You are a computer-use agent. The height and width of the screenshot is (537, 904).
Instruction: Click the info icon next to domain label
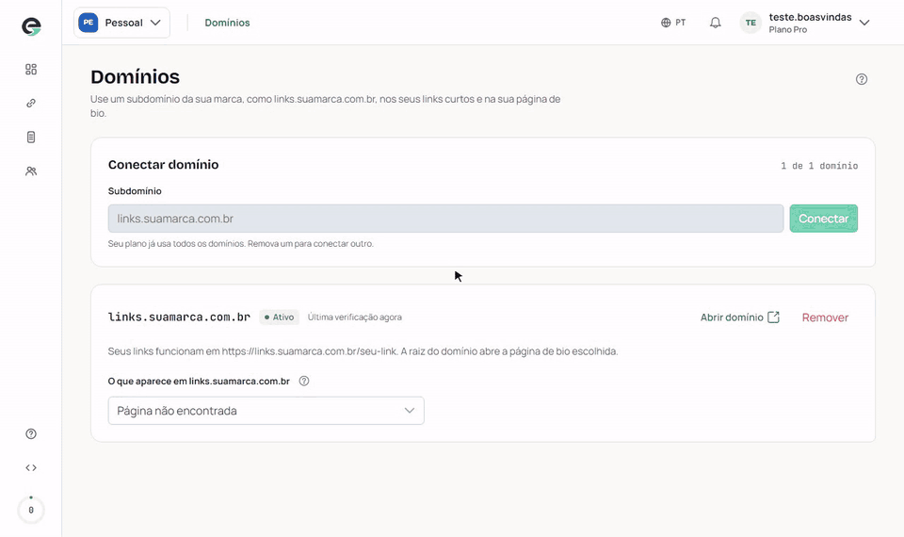[304, 381]
